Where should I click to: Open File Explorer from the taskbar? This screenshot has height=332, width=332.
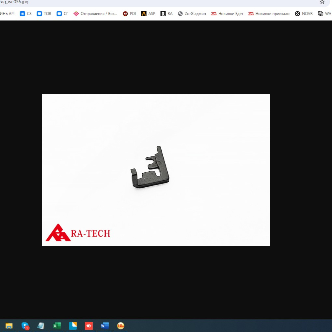coord(9,326)
